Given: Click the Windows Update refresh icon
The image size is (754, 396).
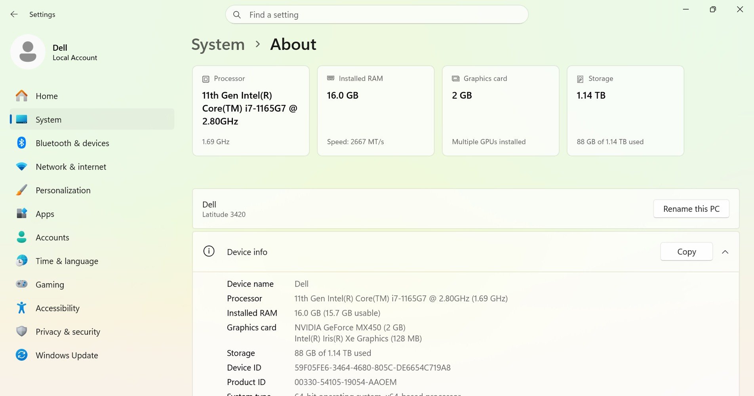Looking at the screenshot, I should tap(22, 355).
